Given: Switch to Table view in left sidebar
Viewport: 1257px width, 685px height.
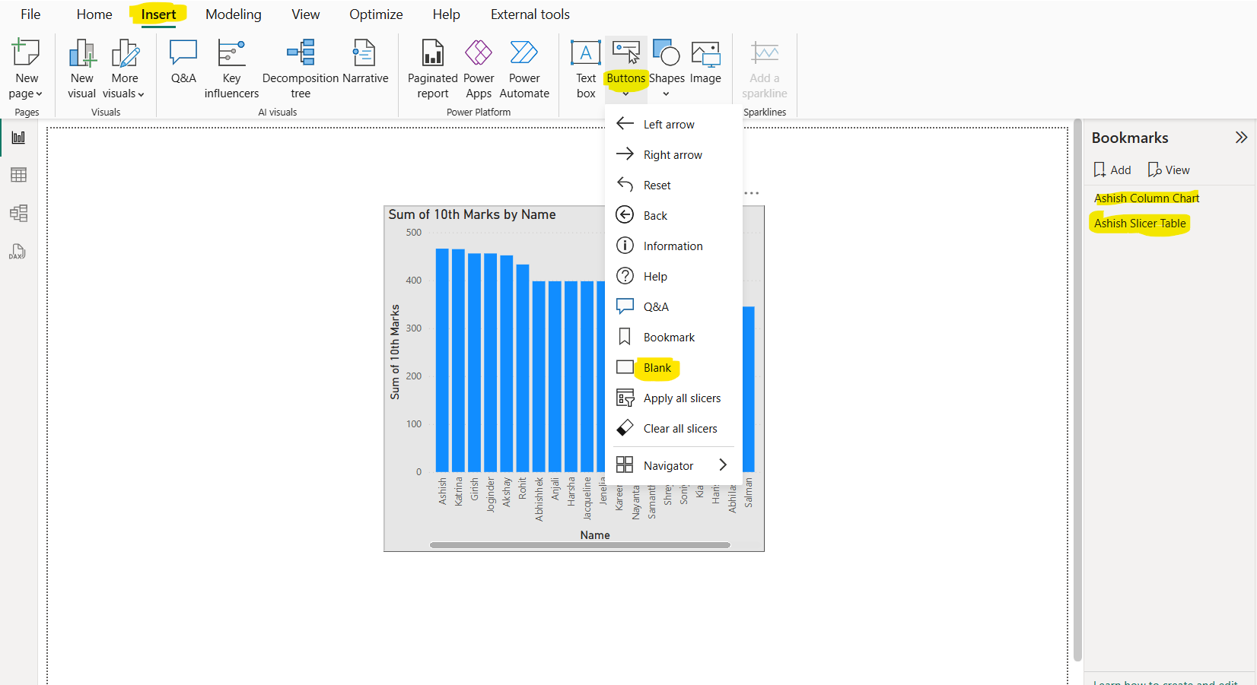Looking at the screenshot, I should [18, 175].
